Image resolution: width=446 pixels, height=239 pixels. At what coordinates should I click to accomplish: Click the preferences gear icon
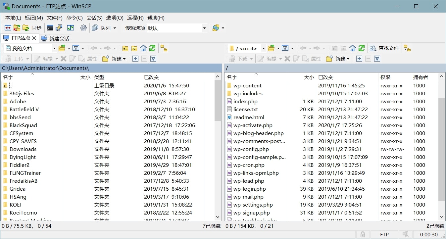point(83,28)
